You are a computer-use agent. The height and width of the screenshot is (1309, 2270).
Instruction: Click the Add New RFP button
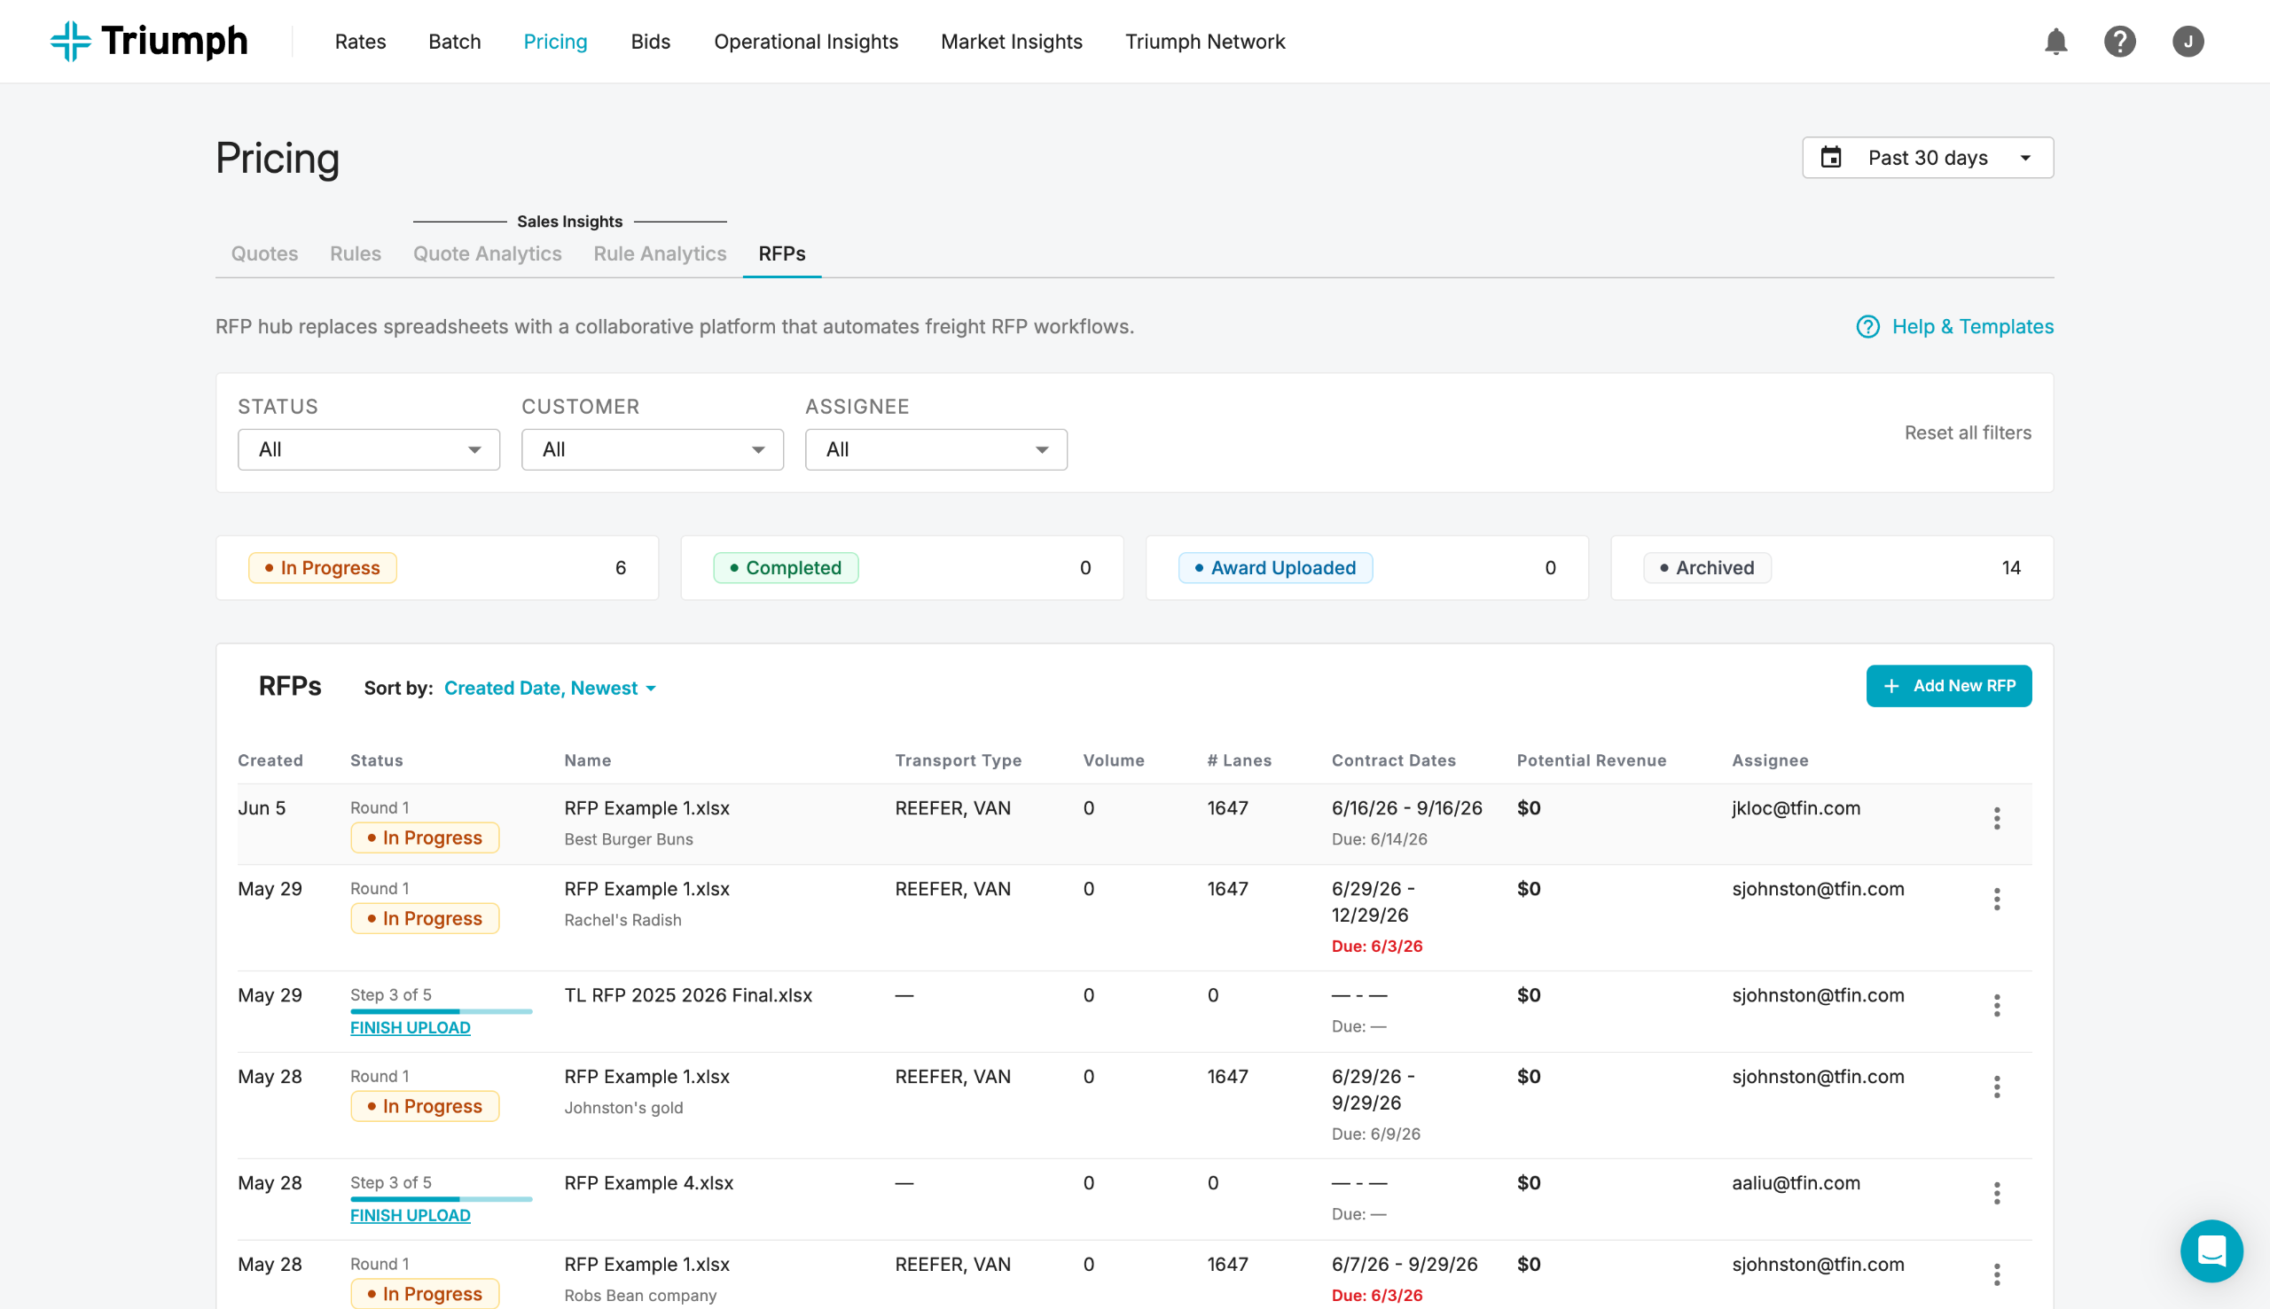[x=1948, y=686]
